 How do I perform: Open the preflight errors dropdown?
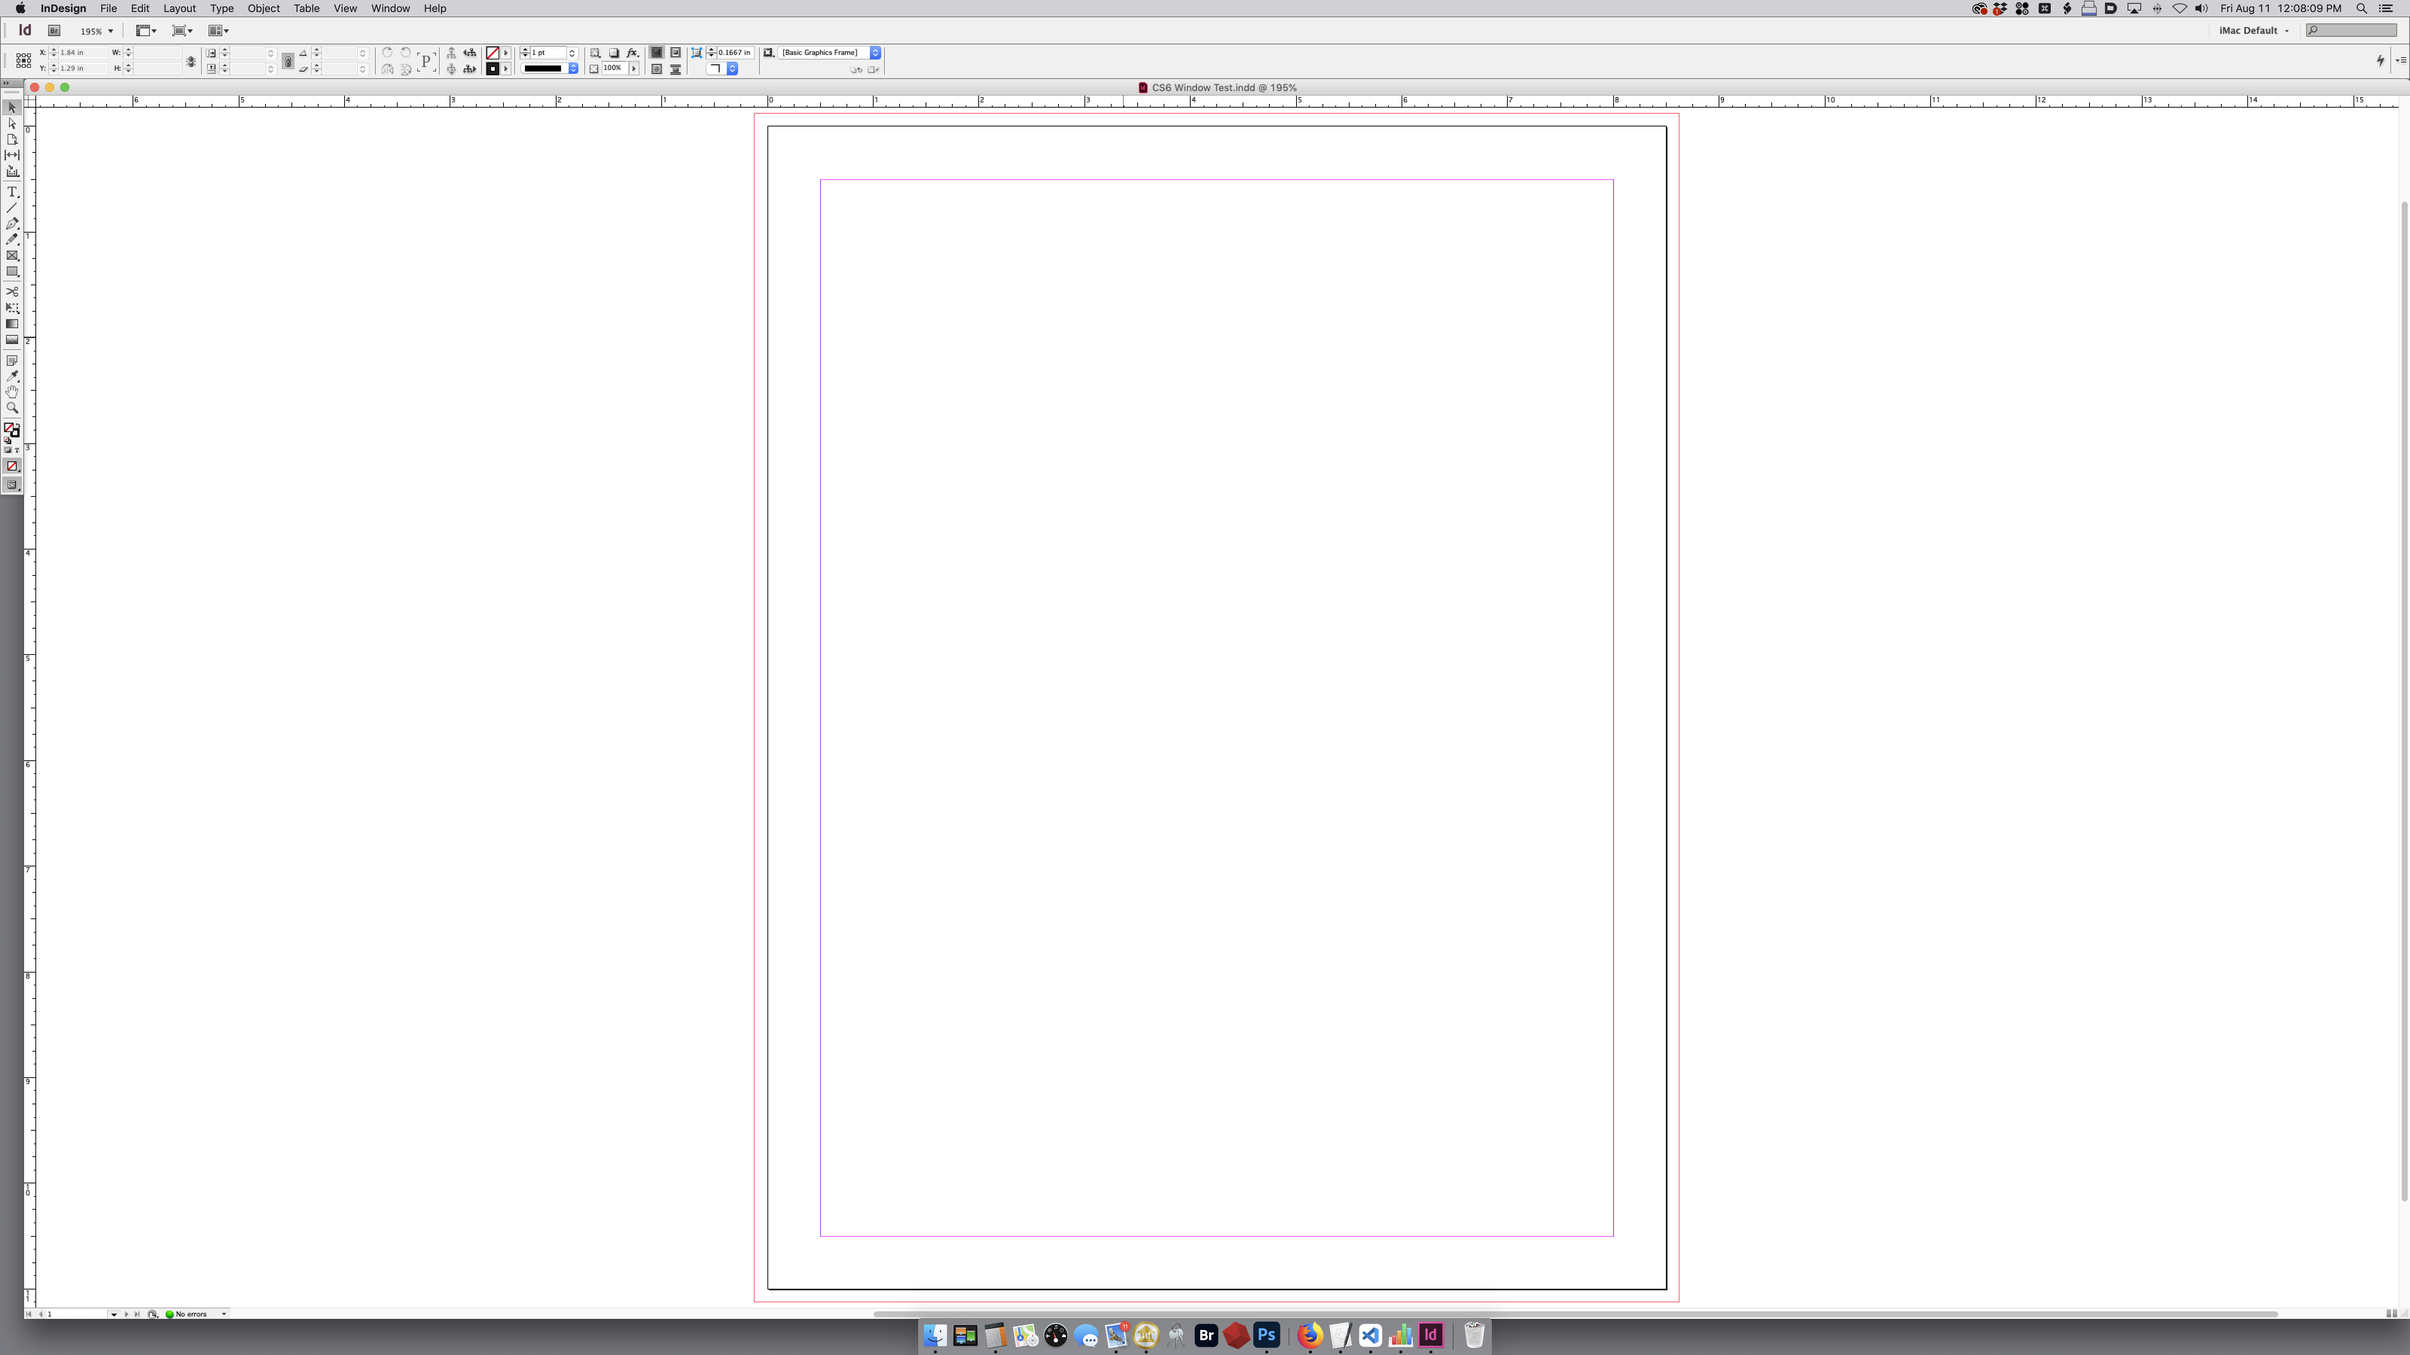tap(224, 1314)
